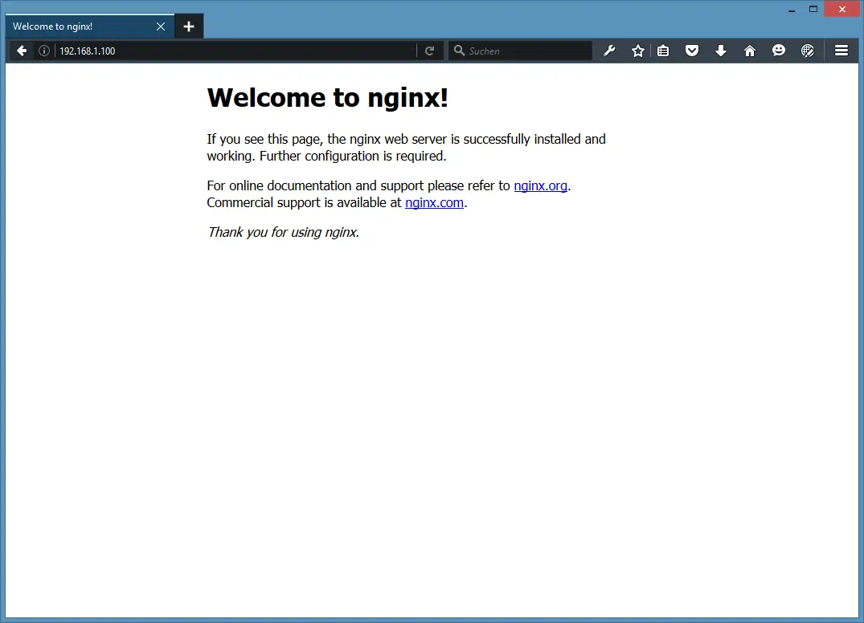This screenshot has width=864, height=623.
Task: Open the hamburger menu
Action: coord(841,51)
